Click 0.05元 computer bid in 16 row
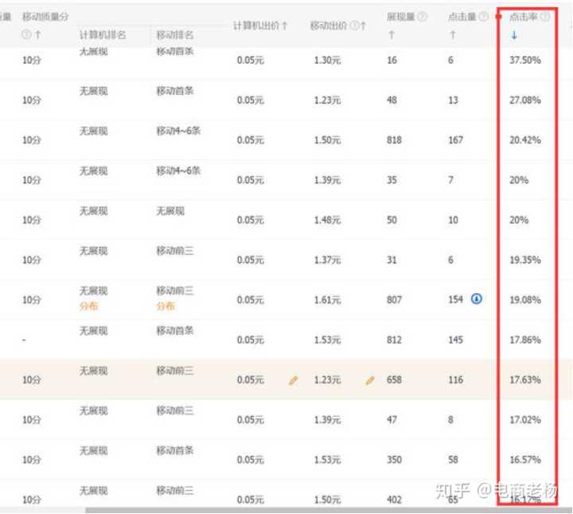The height and width of the screenshot is (514, 573). coord(251,60)
